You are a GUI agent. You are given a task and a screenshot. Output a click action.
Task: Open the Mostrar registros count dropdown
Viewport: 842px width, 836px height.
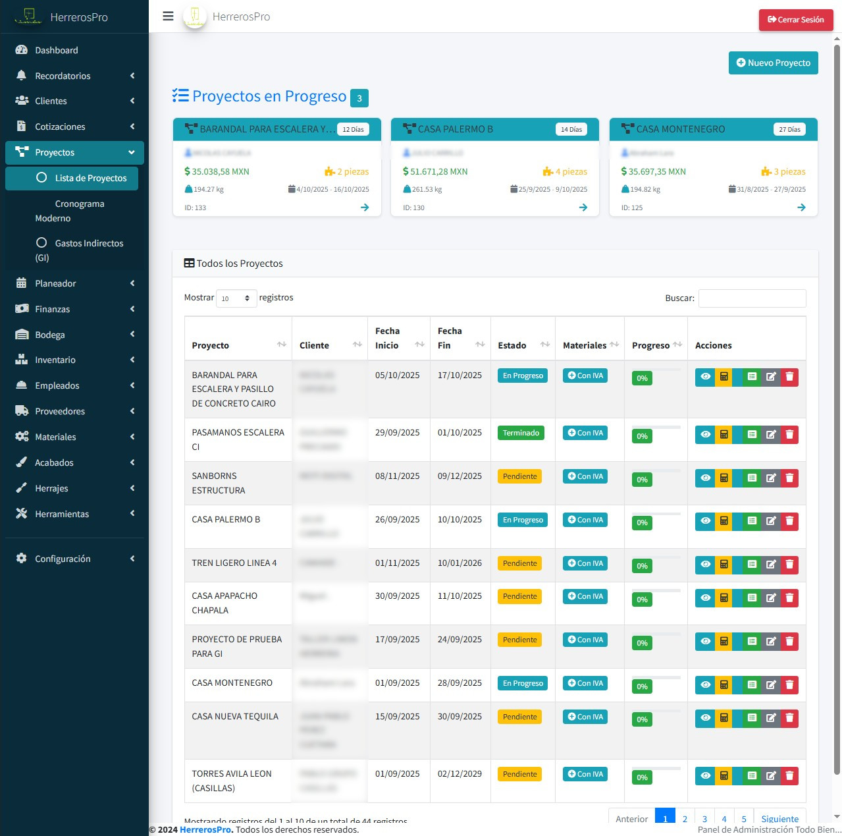point(236,298)
